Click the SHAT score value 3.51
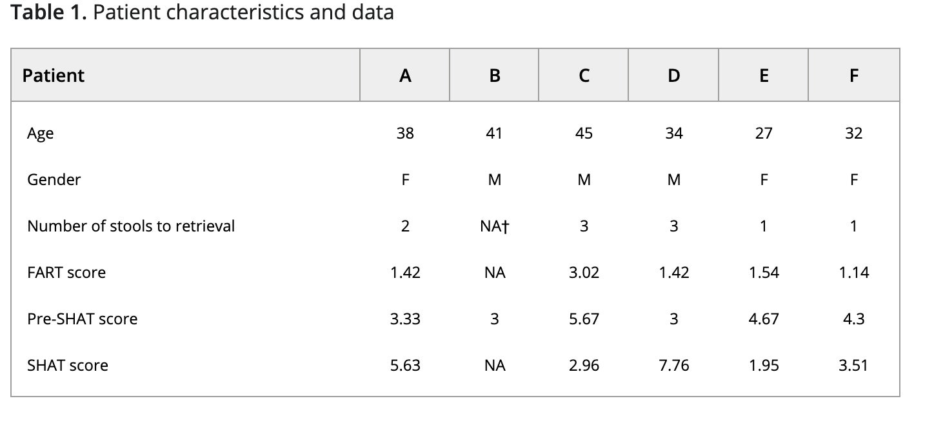Viewport: 934px width, 423px height. point(853,366)
